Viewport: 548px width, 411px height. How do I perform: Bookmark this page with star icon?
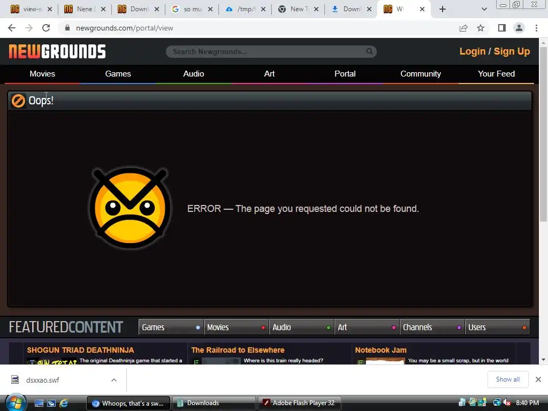pos(481,28)
